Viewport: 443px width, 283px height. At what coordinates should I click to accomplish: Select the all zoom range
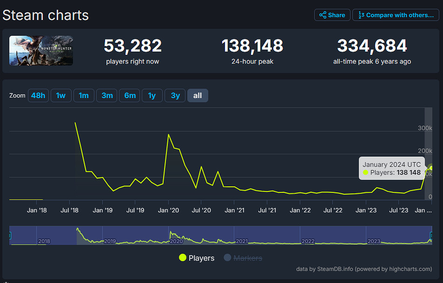tap(198, 95)
